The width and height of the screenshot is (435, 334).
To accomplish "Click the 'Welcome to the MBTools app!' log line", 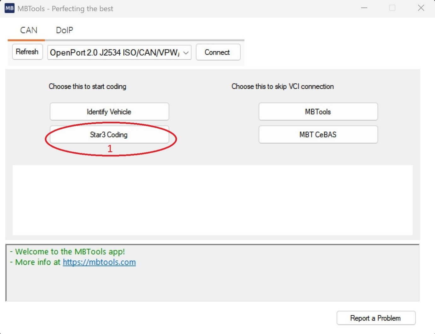I will (70, 252).
